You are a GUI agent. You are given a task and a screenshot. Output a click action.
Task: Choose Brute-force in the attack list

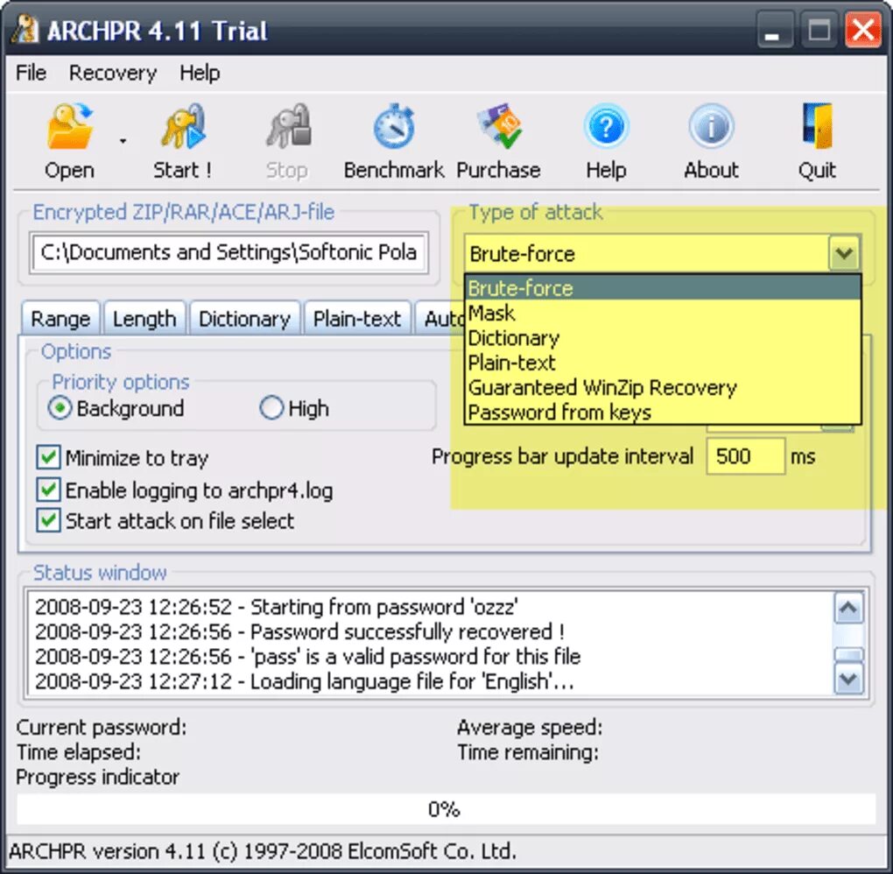pyautogui.click(x=663, y=288)
